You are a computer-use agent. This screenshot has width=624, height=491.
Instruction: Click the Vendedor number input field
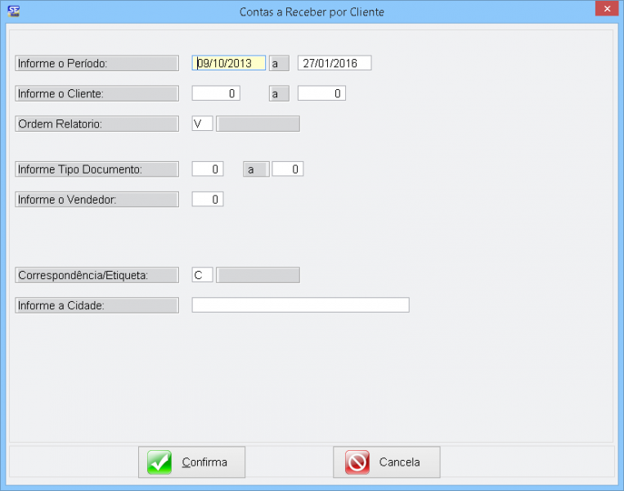(x=208, y=199)
